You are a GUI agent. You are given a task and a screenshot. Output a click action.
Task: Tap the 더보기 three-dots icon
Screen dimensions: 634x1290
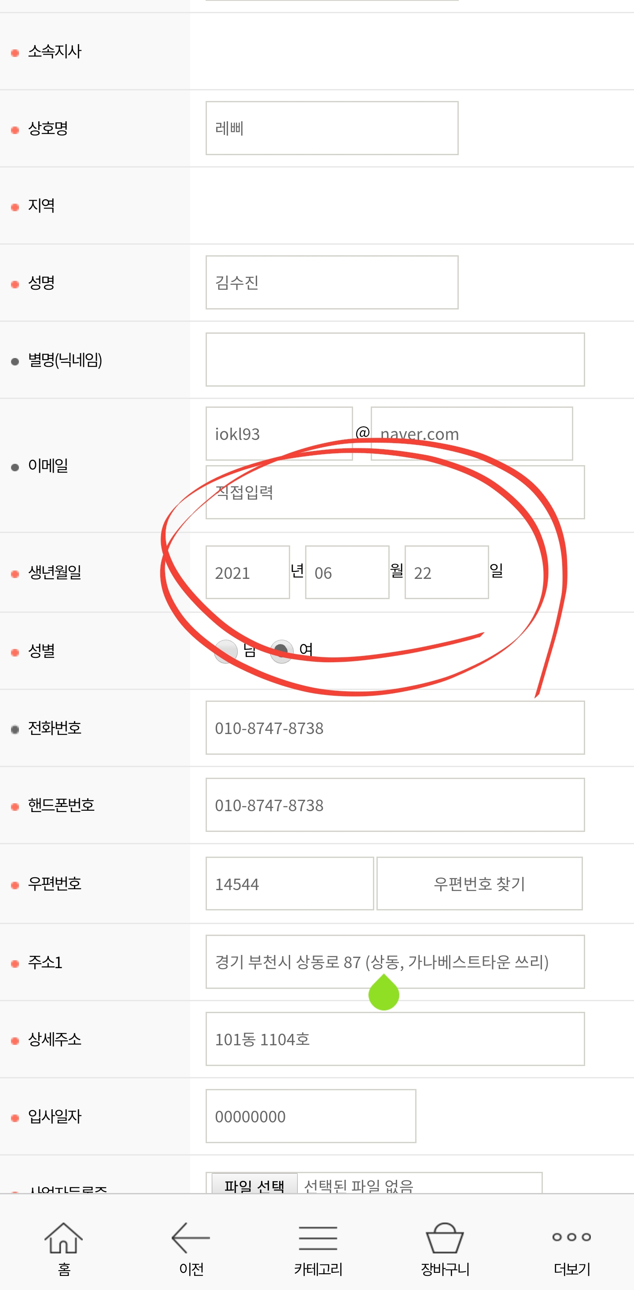tap(571, 1237)
